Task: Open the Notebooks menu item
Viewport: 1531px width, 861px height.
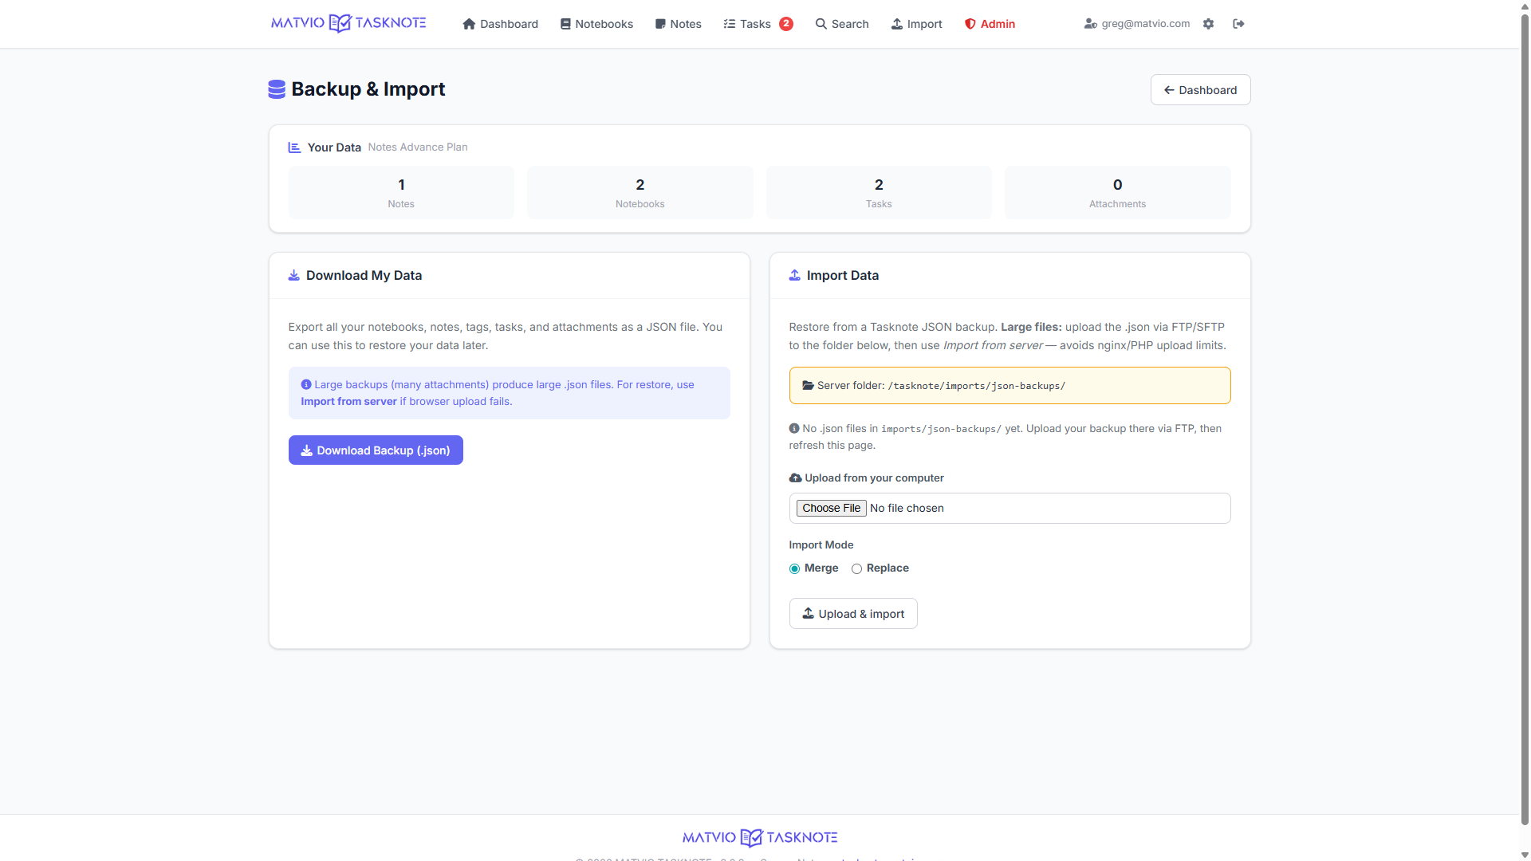Action: click(x=596, y=24)
